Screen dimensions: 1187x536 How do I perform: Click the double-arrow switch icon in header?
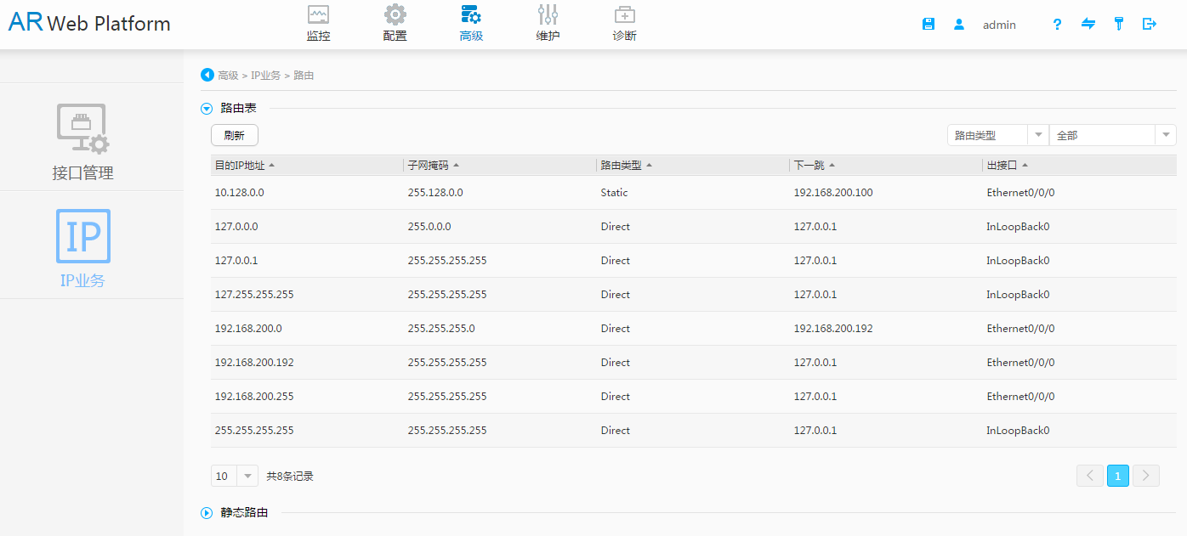point(1088,24)
